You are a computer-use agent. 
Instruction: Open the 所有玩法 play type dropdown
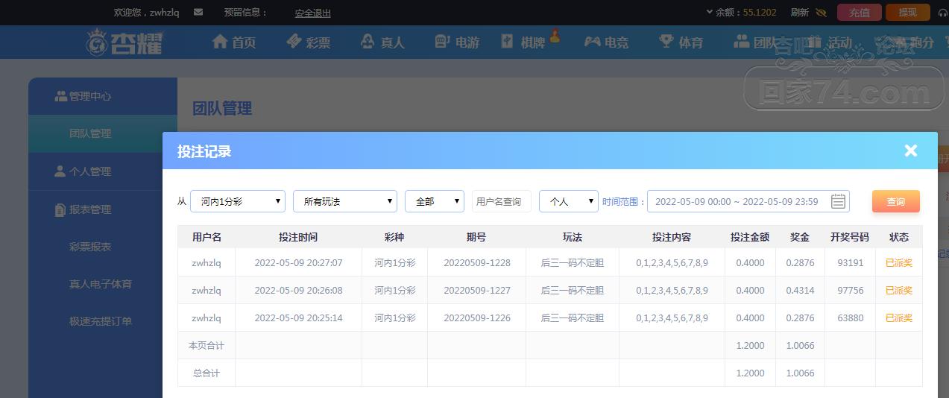pyautogui.click(x=345, y=201)
